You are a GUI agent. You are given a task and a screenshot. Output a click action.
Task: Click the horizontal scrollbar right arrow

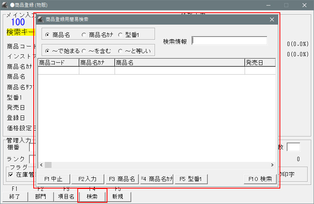[272, 165]
